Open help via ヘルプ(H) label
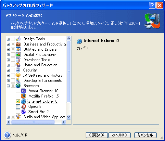 [x=20, y=135]
